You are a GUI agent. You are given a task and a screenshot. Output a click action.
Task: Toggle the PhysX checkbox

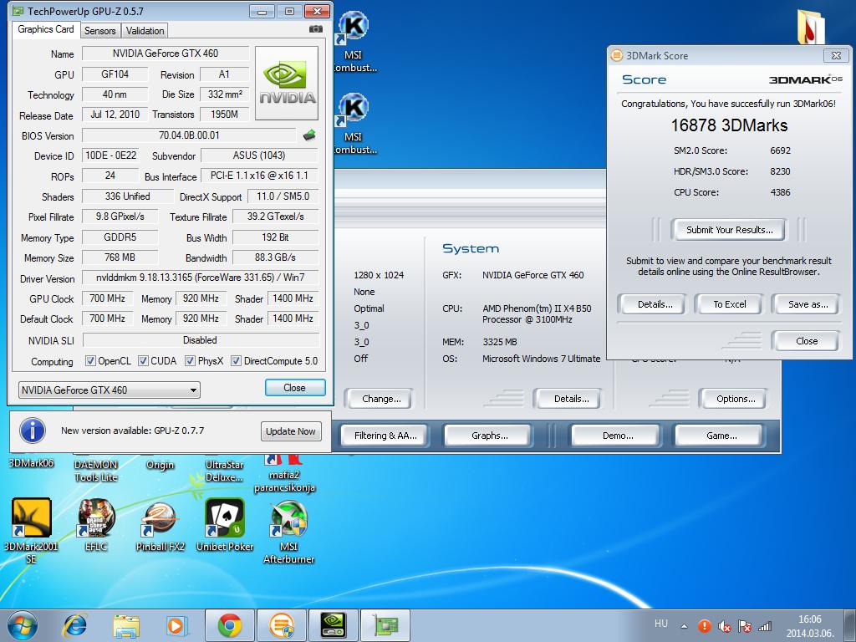(191, 361)
